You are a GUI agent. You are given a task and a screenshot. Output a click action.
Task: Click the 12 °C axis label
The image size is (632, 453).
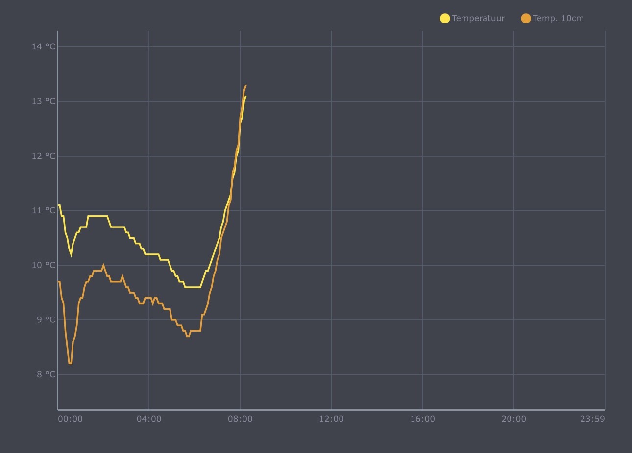pyautogui.click(x=44, y=156)
